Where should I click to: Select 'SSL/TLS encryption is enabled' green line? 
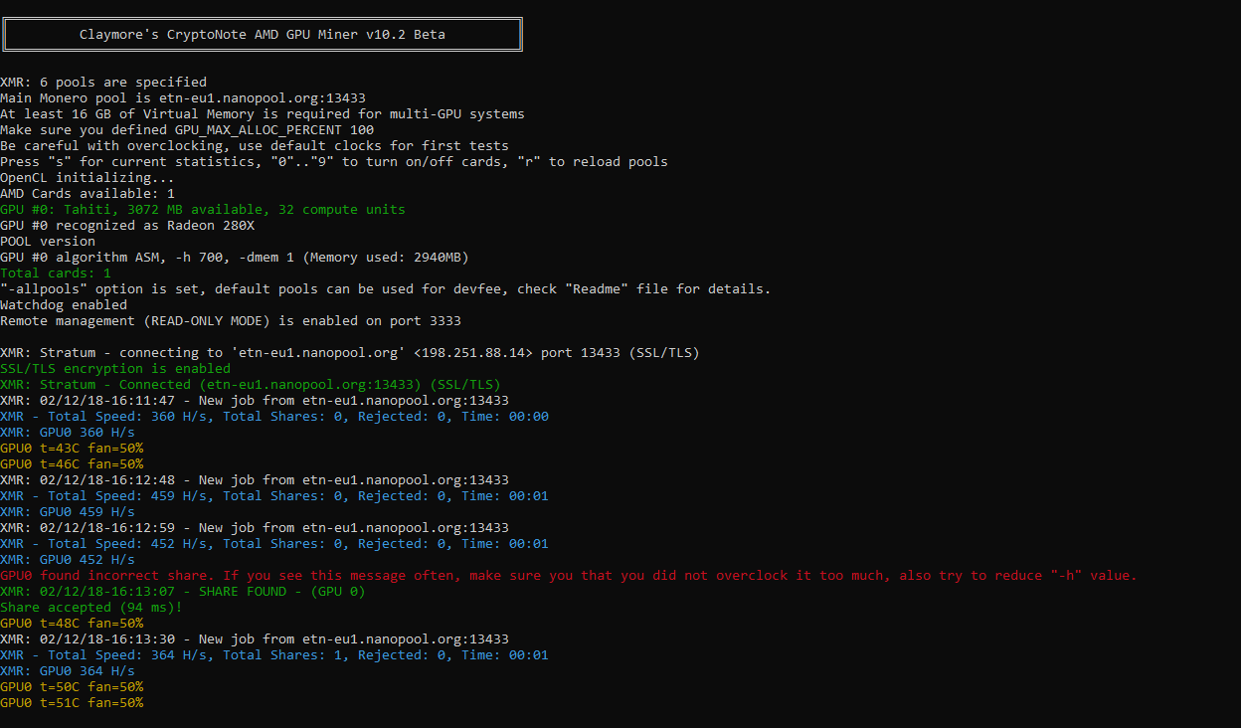point(115,369)
